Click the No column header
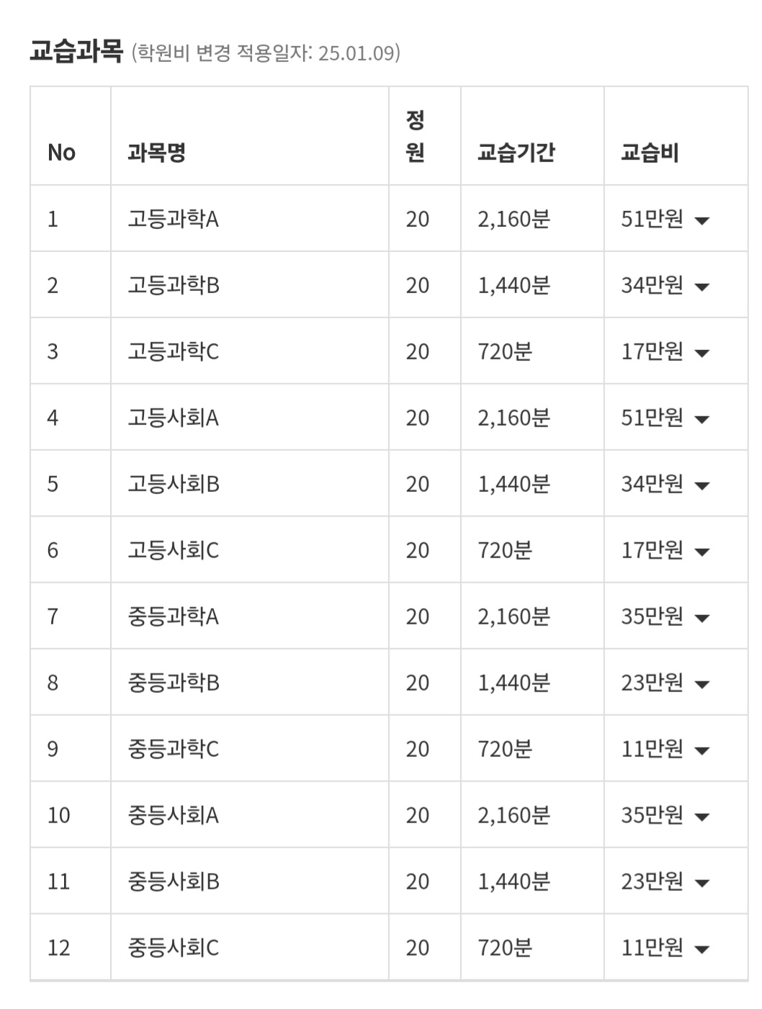 coord(61,153)
